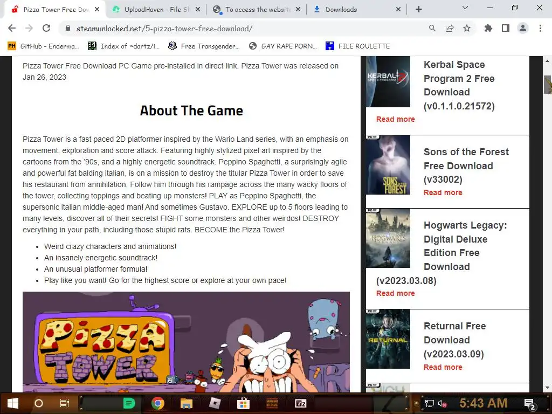Open Microsoft Store from the taskbar
The width and height of the screenshot is (552, 414).
pos(243,403)
